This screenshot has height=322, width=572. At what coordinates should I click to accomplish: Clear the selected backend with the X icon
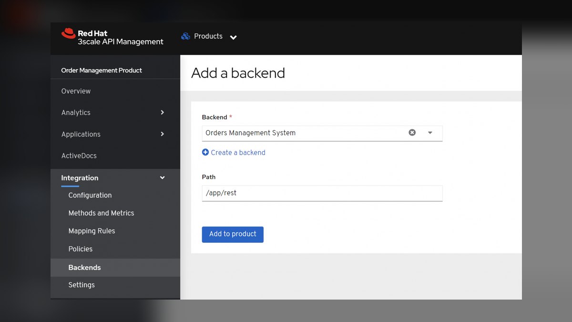click(x=412, y=133)
